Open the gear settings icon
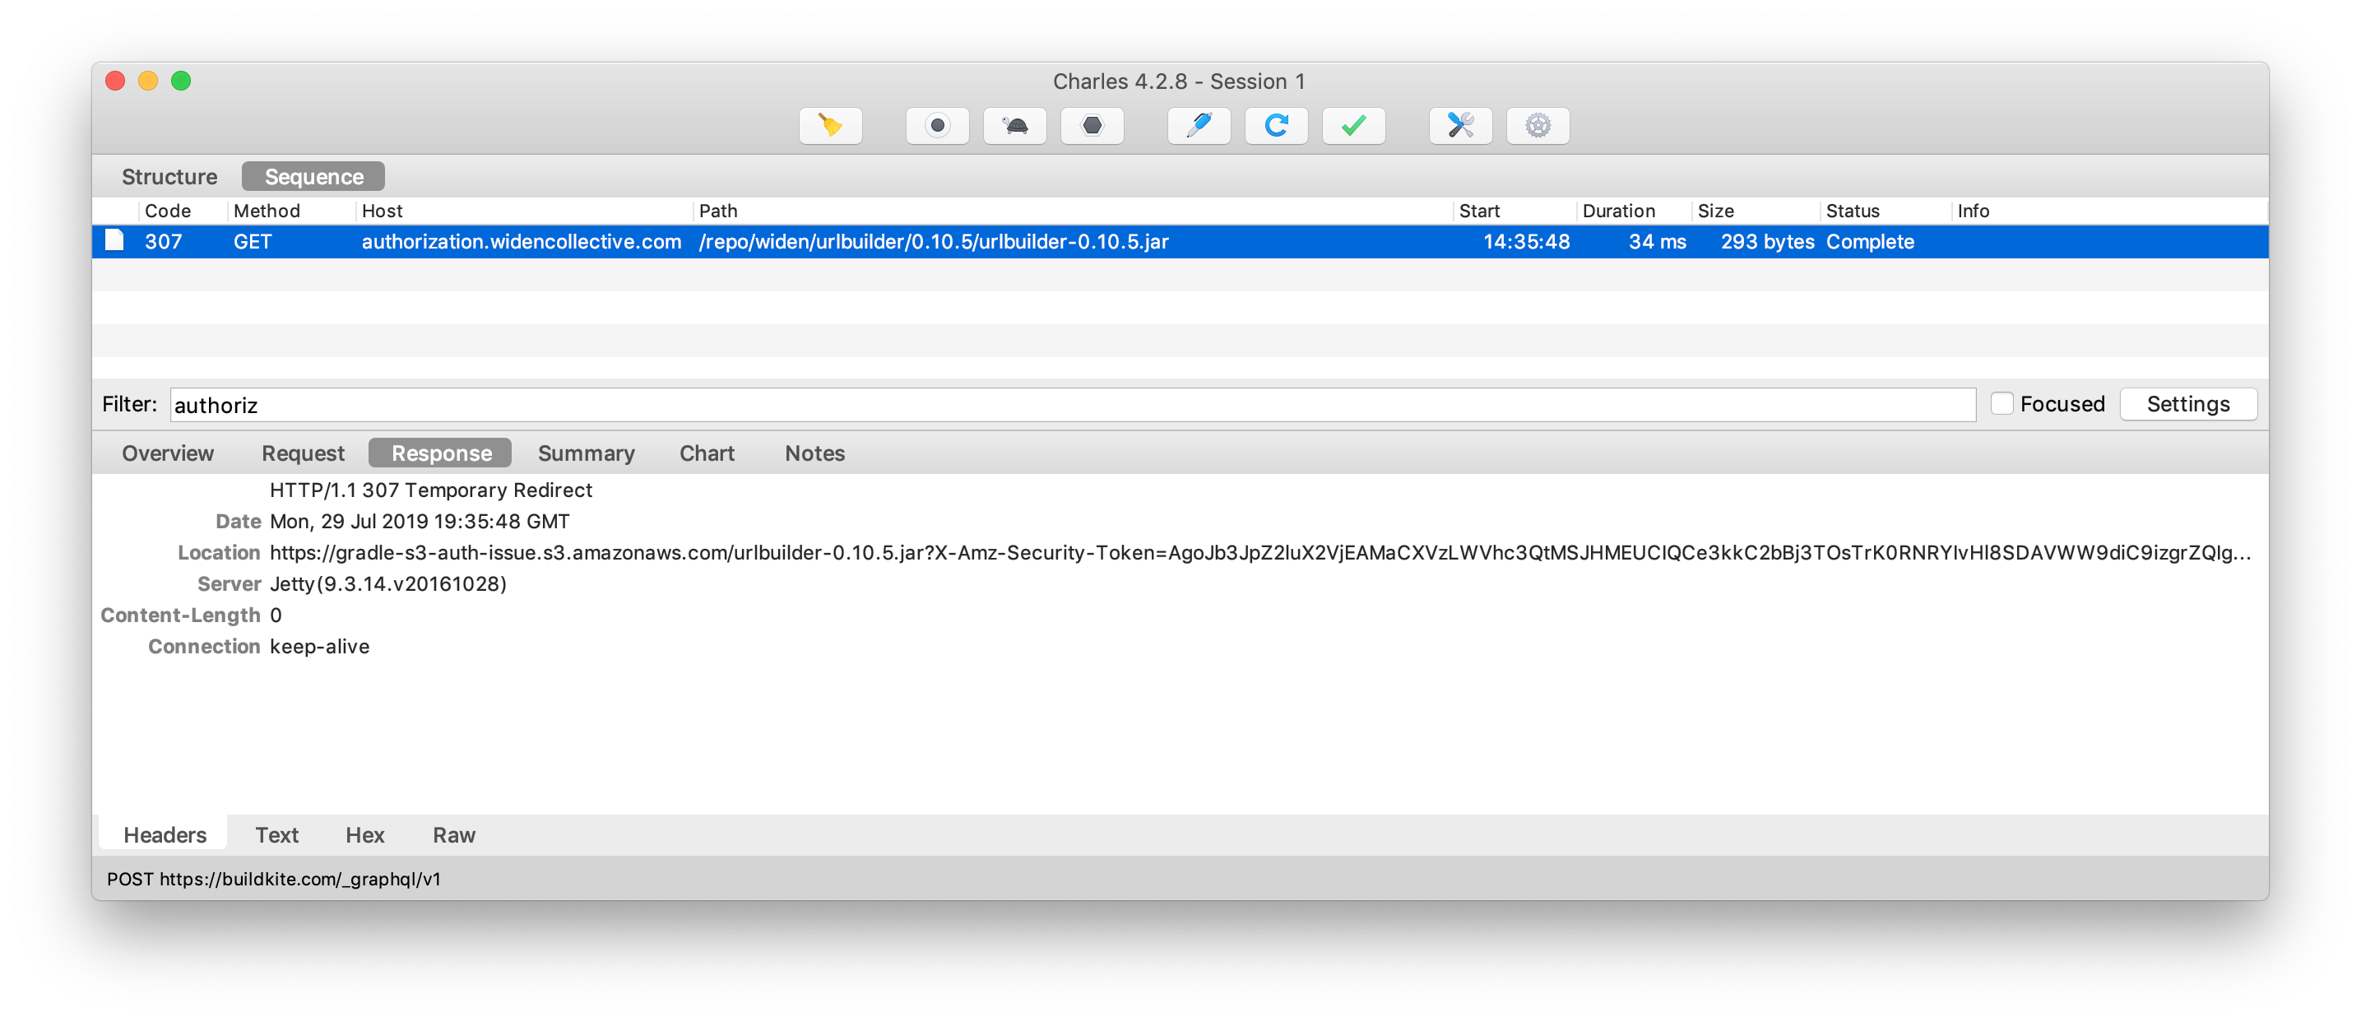This screenshot has height=1022, width=2361. (1538, 126)
